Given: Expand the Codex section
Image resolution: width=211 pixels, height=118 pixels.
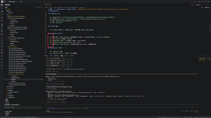Looking at the screenshot, I should (7, 115).
